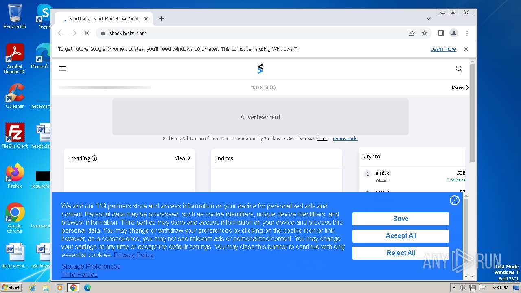Go back in Chrome
The image size is (521, 293).
tap(61, 33)
